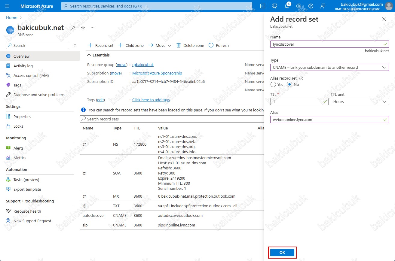Mark bakicubuk.net as favorite with star
395x261 pixels.
(83, 28)
